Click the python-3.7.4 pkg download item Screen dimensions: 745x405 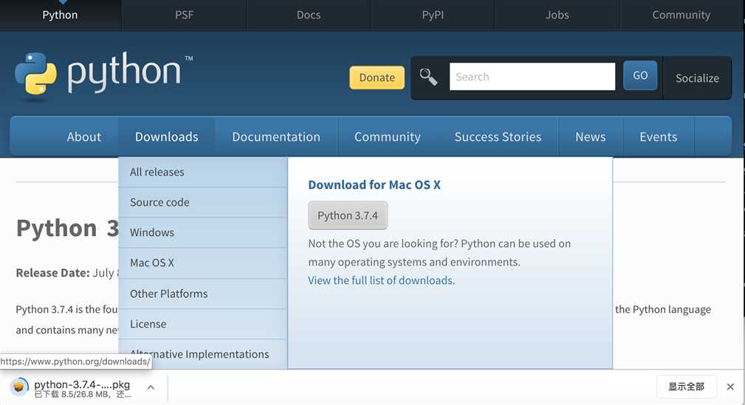tap(82, 387)
